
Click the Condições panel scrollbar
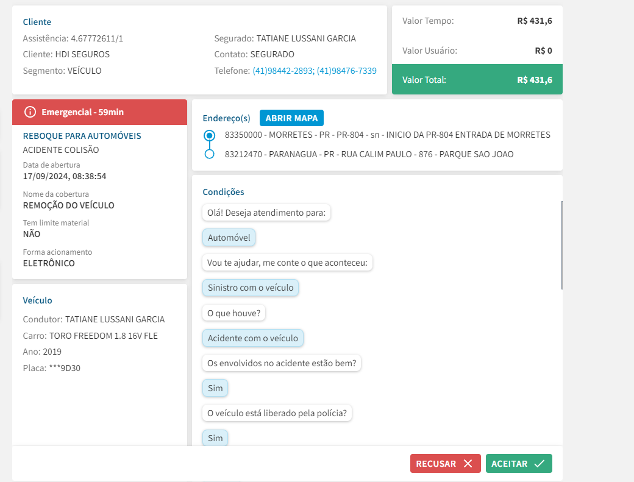pyautogui.click(x=561, y=244)
